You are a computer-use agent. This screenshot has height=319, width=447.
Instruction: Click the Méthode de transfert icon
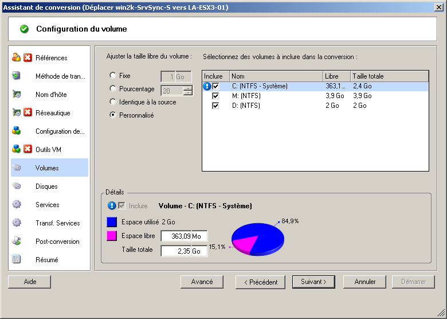(x=16, y=76)
